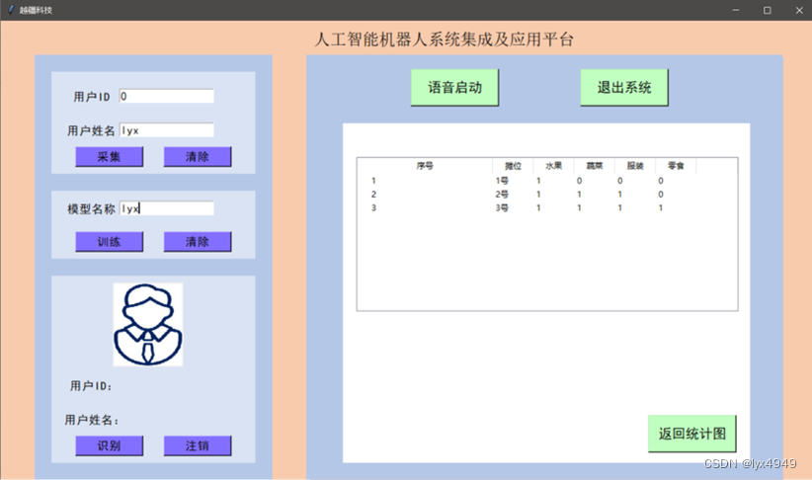The image size is (812, 480).
Task: Click 清除 next to 训练
Action: click(x=198, y=242)
